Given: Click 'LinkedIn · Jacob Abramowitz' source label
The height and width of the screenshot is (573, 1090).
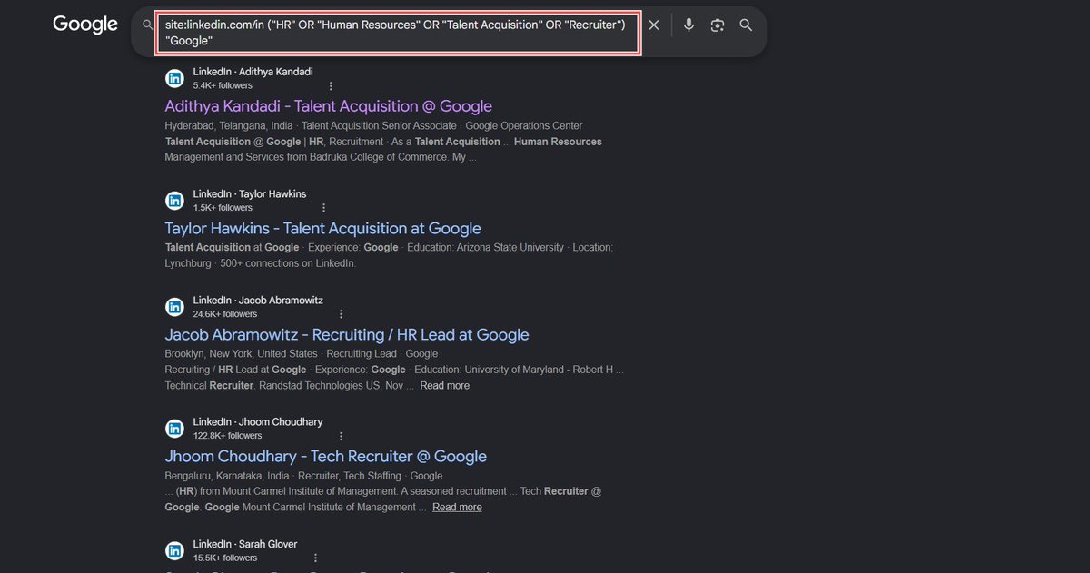Looking at the screenshot, I should click(x=258, y=301).
